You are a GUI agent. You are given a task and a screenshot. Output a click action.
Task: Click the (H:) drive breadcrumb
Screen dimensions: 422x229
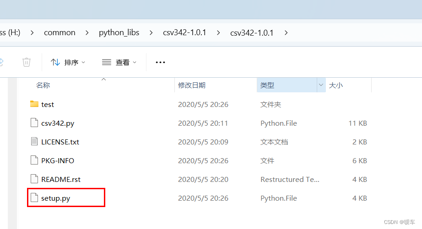click(x=10, y=32)
